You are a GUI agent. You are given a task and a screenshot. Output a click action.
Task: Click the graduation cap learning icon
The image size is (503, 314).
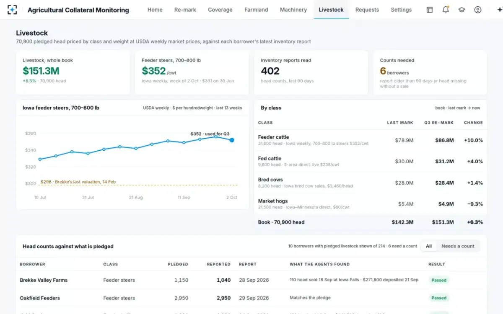point(462,10)
